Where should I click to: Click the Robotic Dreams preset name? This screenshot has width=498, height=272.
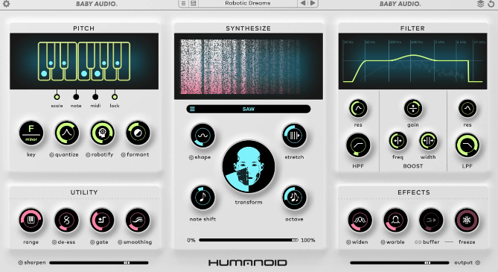tap(248, 3)
